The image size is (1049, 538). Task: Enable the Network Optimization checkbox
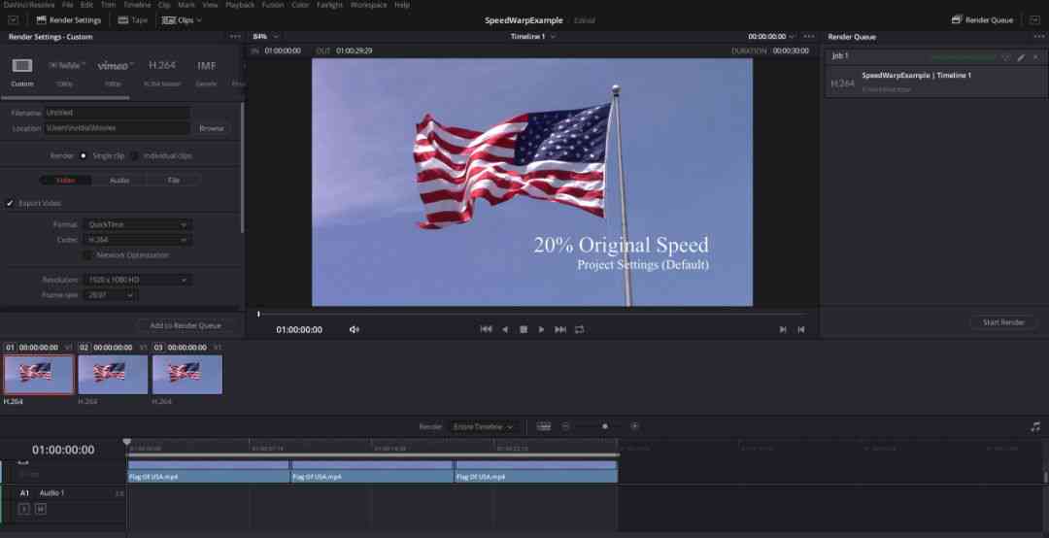pyautogui.click(x=87, y=255)
